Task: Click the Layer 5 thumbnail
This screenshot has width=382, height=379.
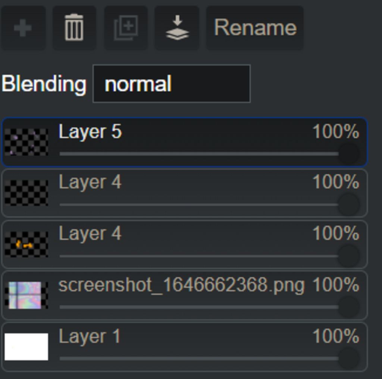Action: click(26, 142)
